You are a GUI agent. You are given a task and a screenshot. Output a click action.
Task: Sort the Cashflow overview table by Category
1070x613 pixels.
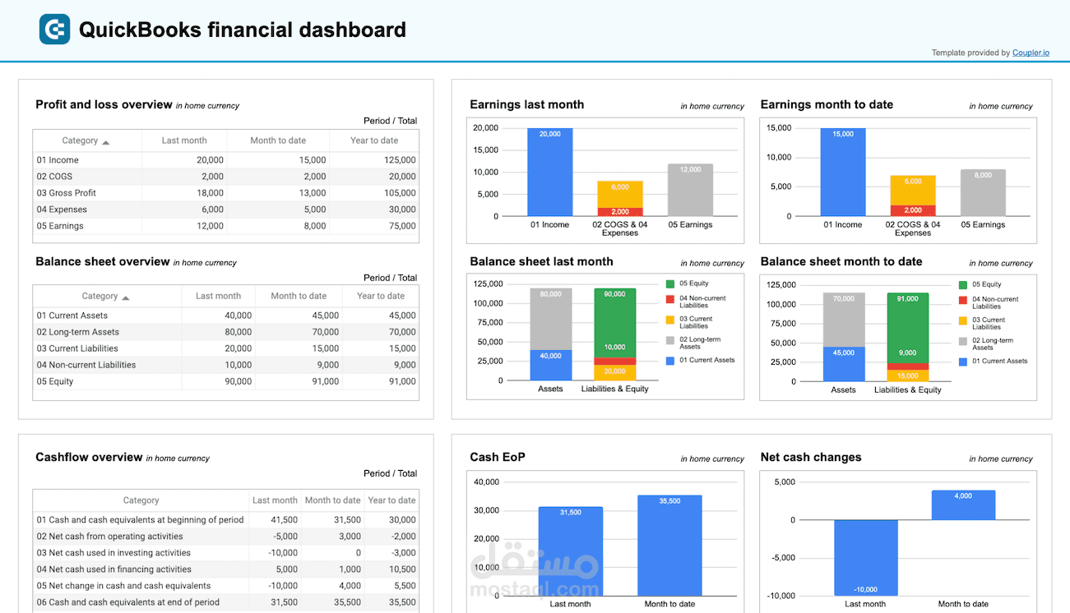[x=141, y=500]
